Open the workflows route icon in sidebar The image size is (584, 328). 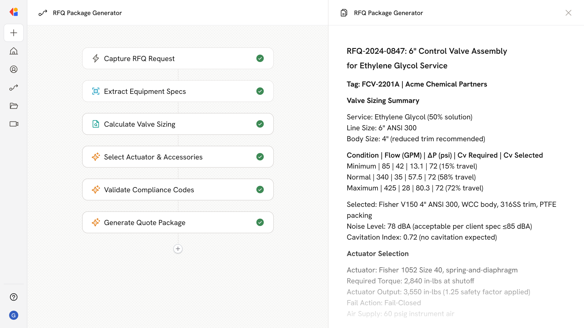pyautogui.click(x=14, y=87)
